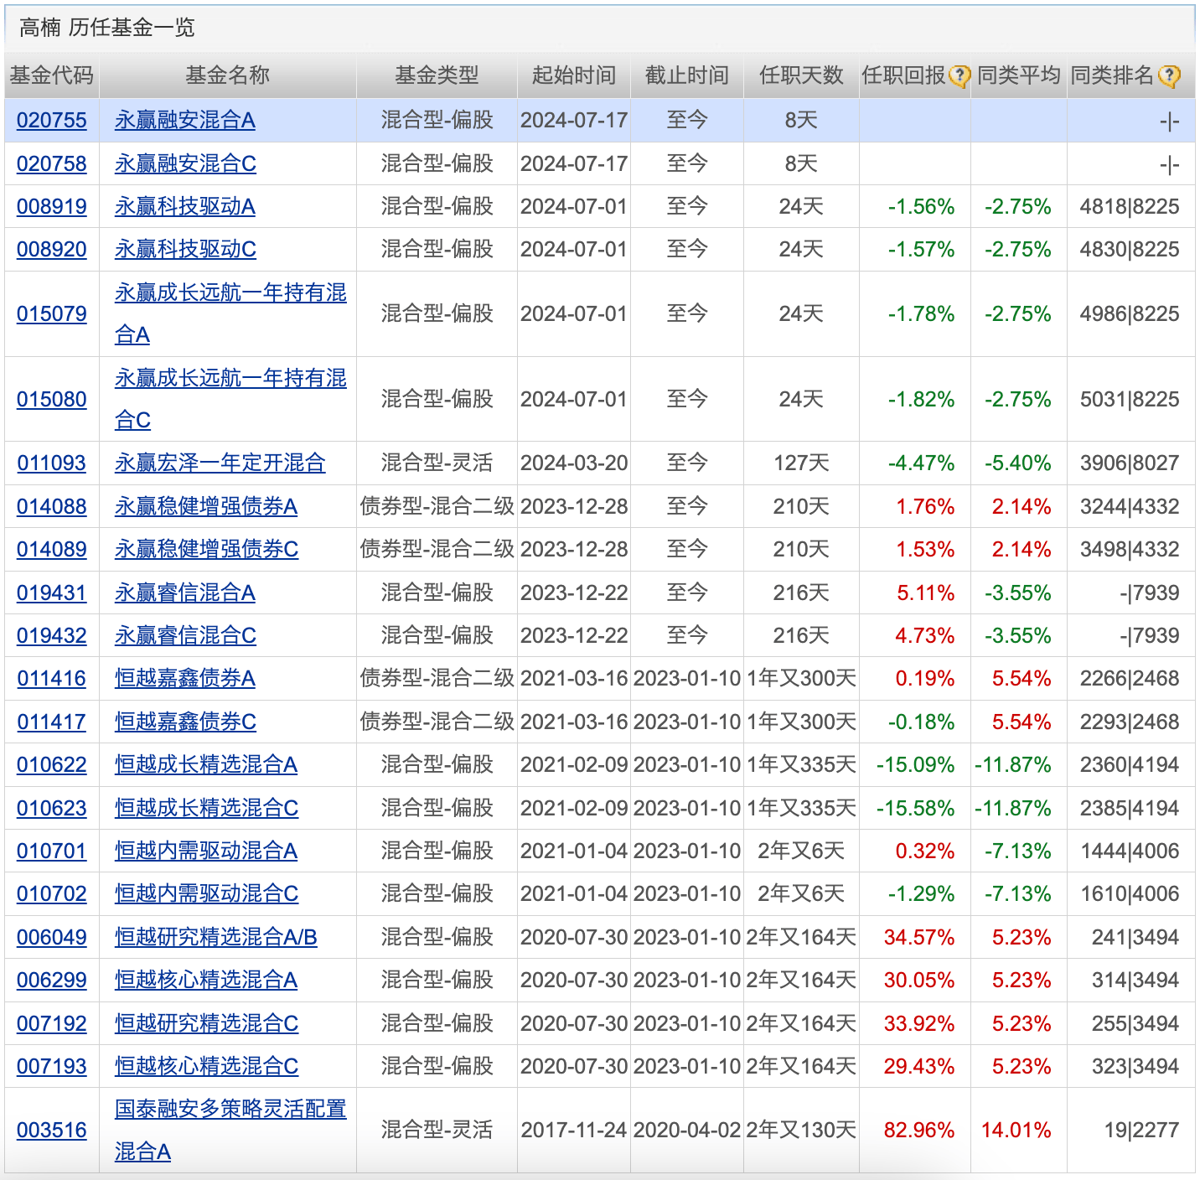Open 恒越嘉鑫债券C fund page
Image resolution: width=1200 pixels, height=1180 pixels.
(185, 722)
